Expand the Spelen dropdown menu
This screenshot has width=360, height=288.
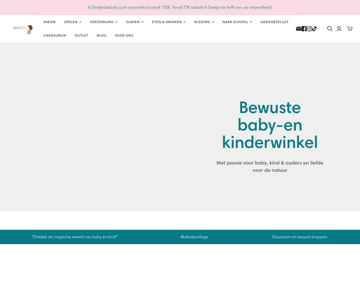[73, 22]
